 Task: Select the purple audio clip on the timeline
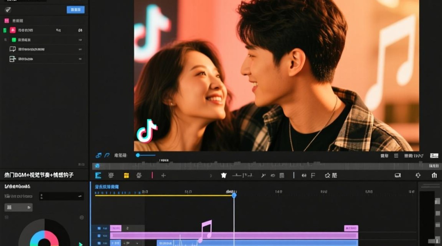tap(233, 236)
